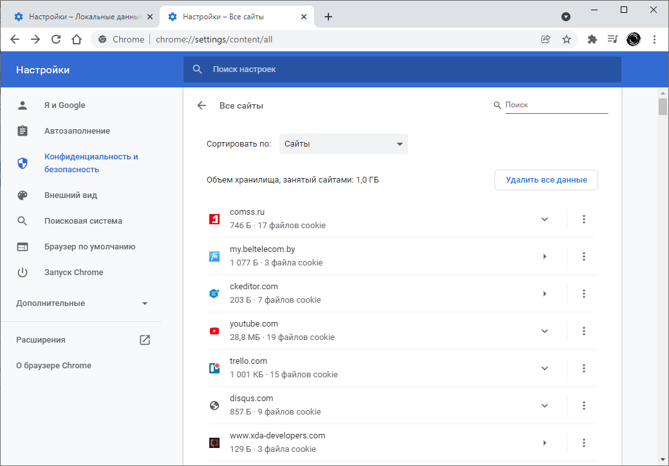This screenshot has height=466, width=669.
Task: Select Внешний вид in settings menu
Action: (x=71, y=195)
